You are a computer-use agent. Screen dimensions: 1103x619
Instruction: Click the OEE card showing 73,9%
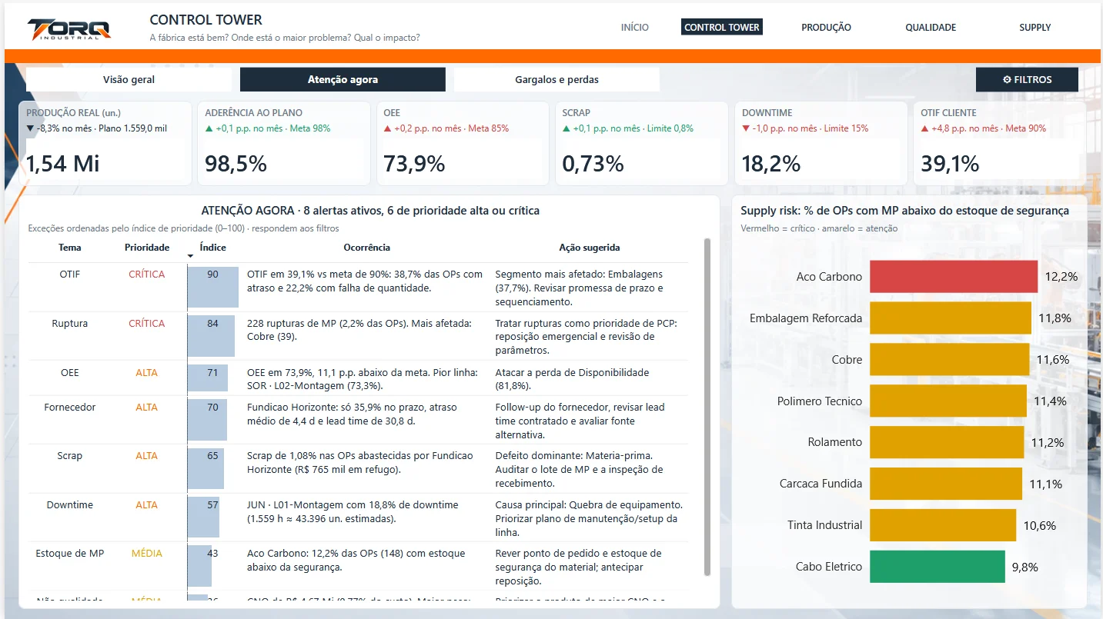[x=463, y=143]
